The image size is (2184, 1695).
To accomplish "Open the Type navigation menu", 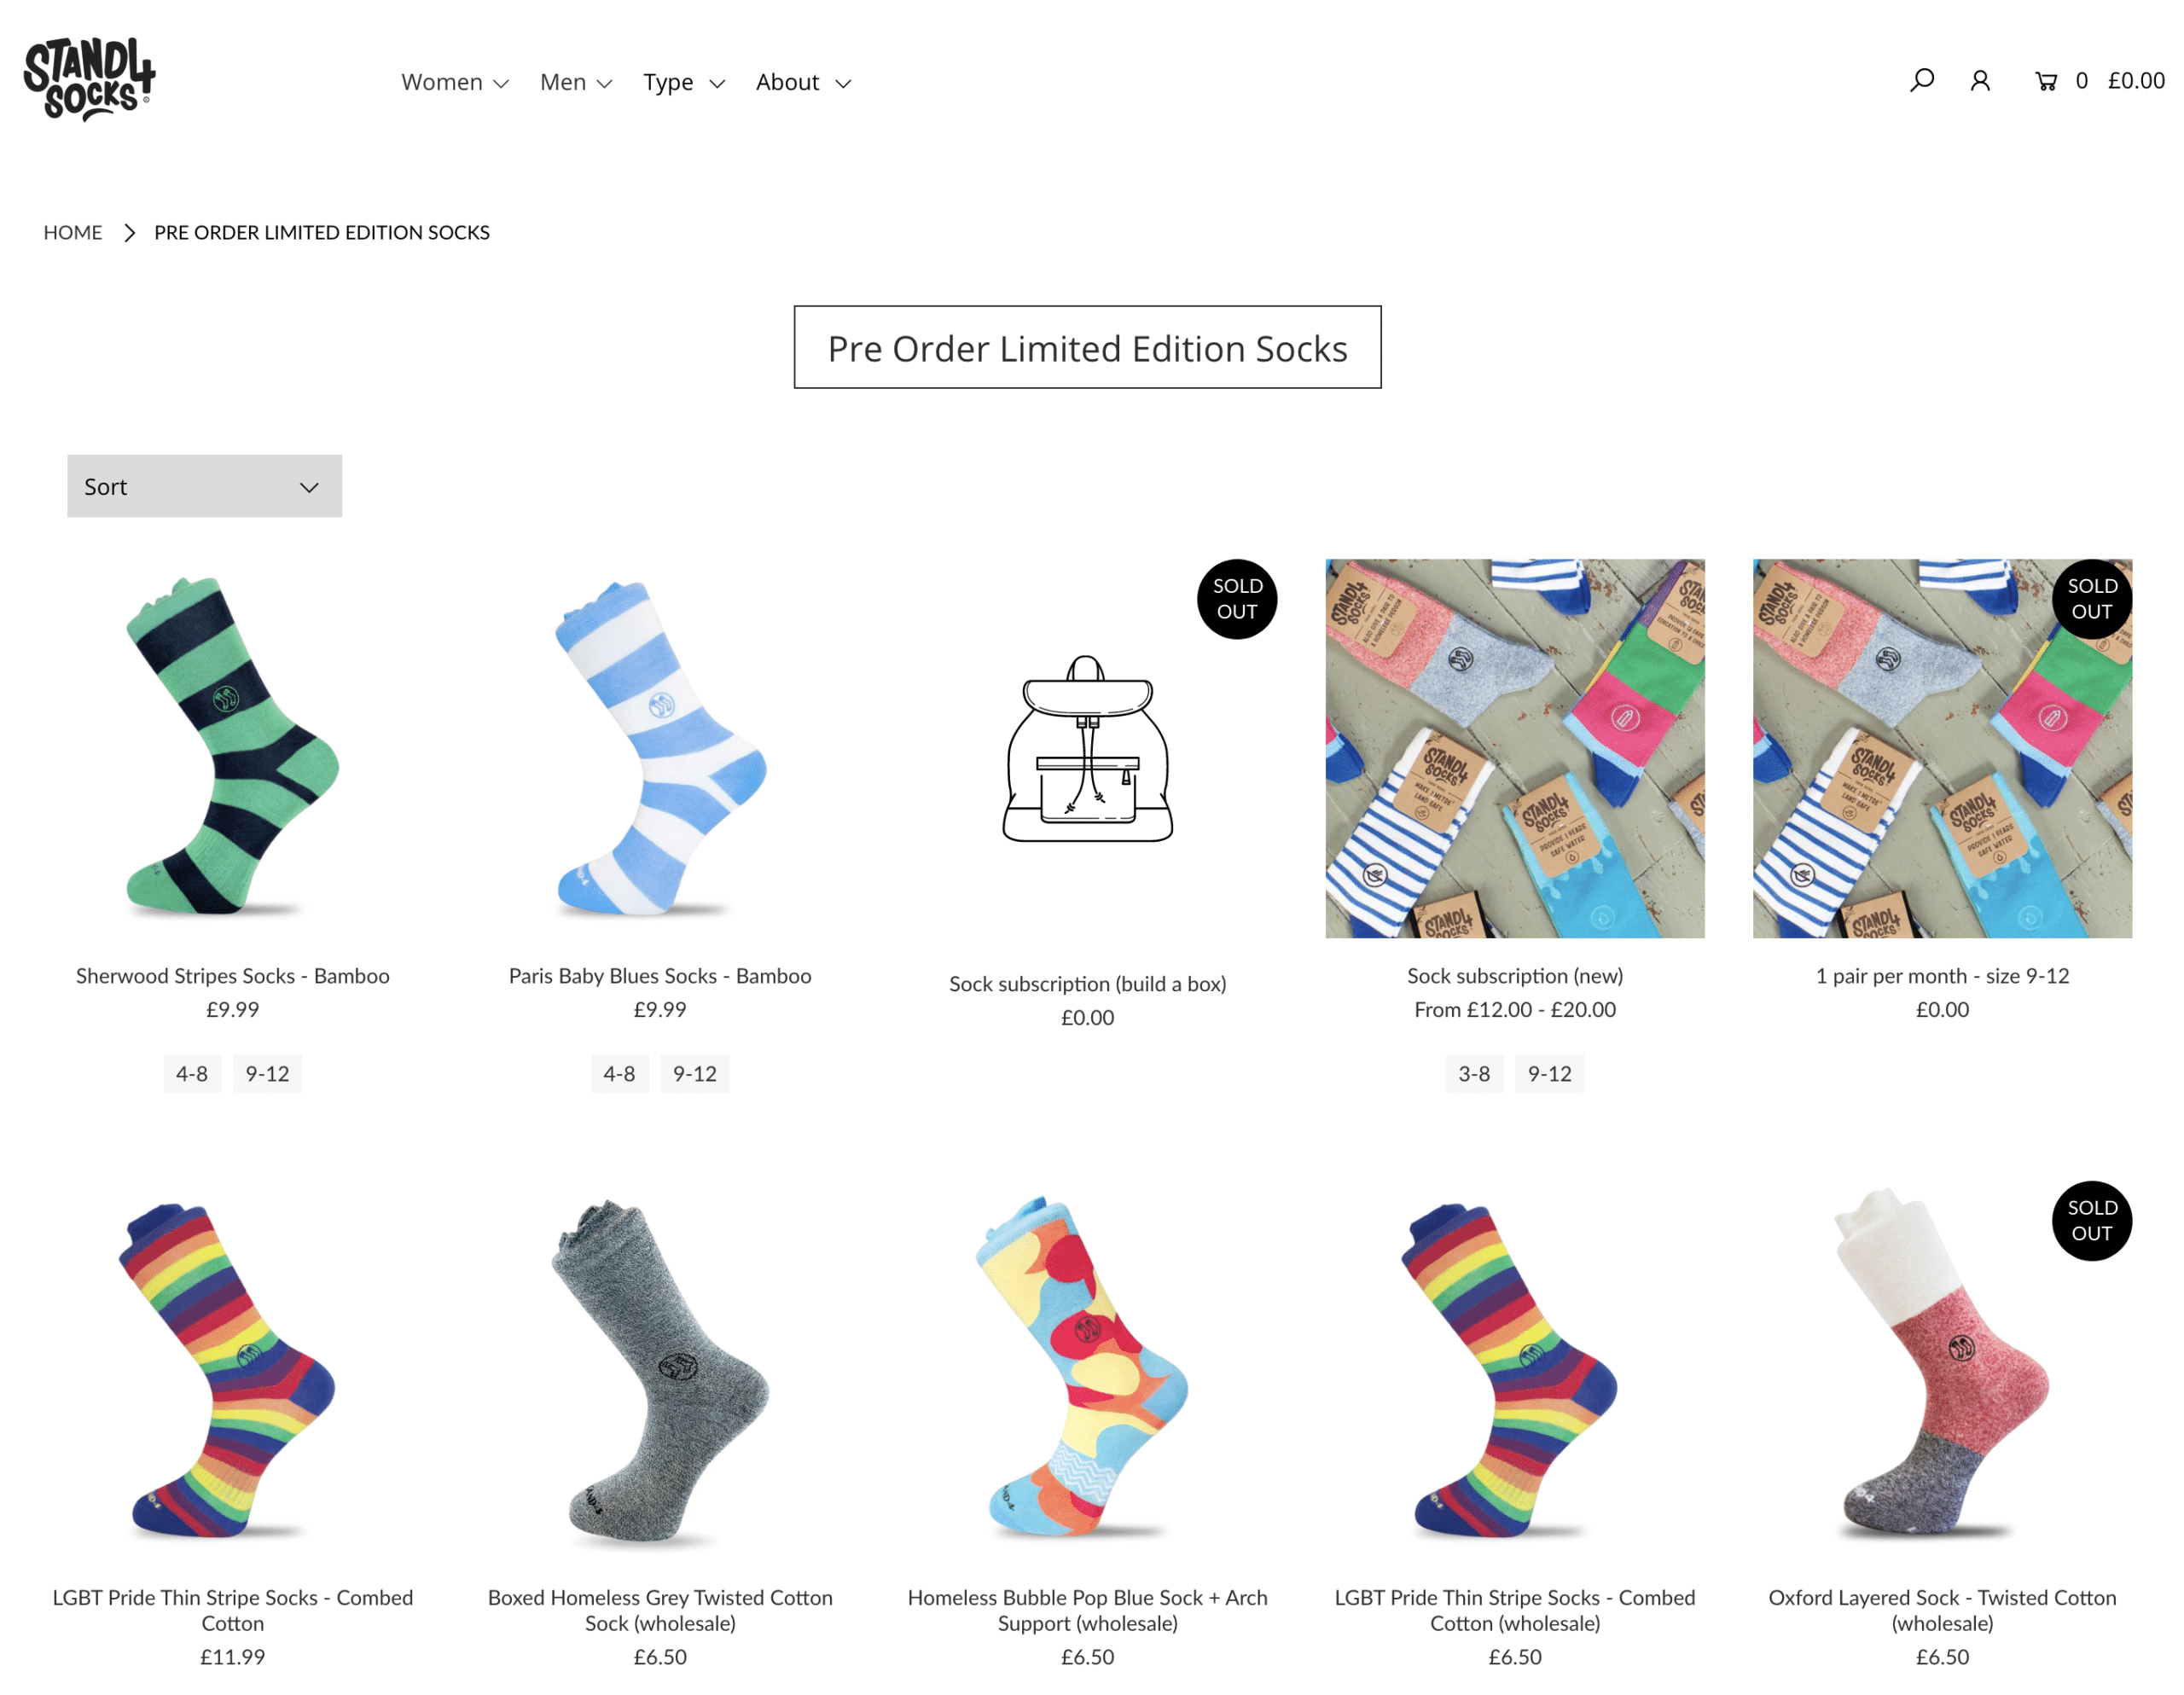I will point(683,82).
